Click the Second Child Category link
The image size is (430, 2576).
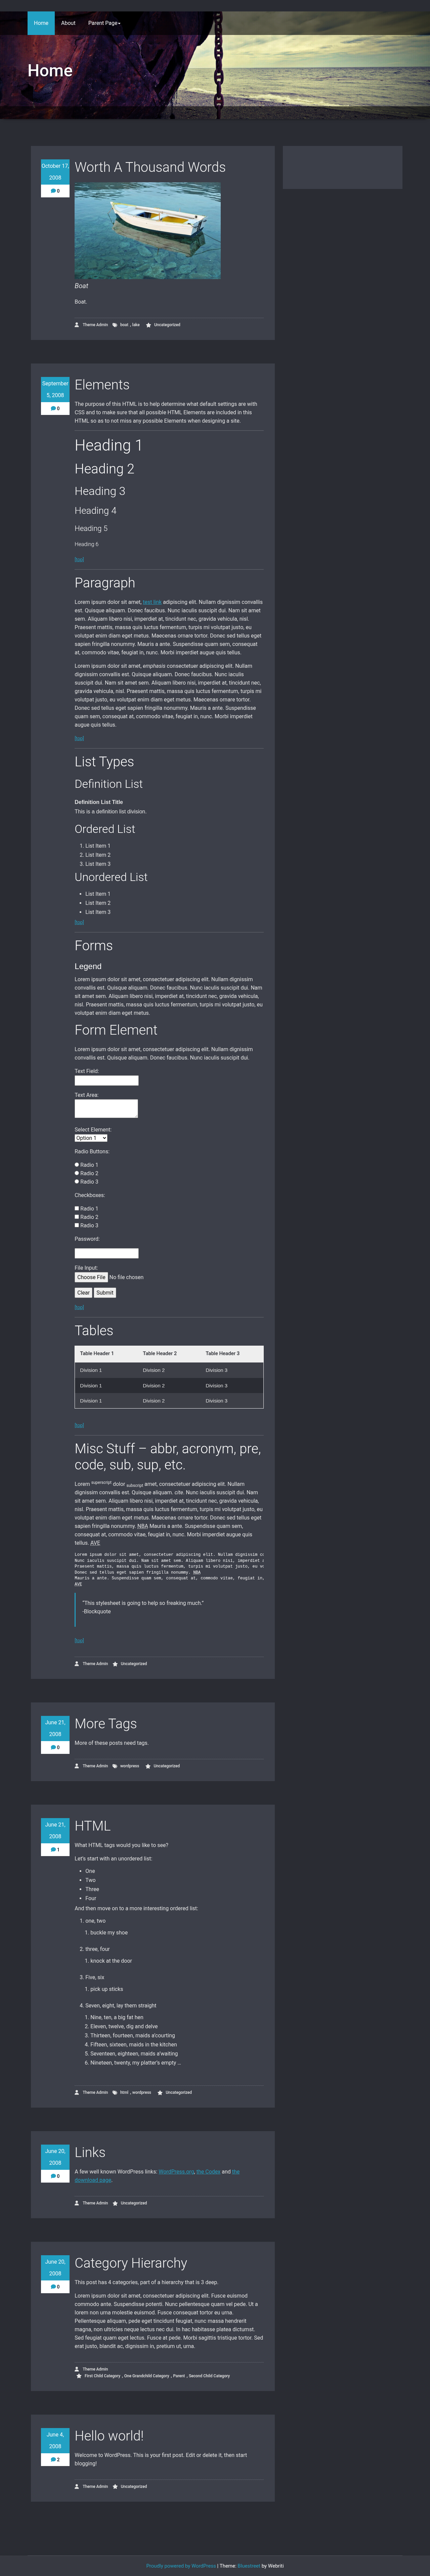pos(209,2376)
